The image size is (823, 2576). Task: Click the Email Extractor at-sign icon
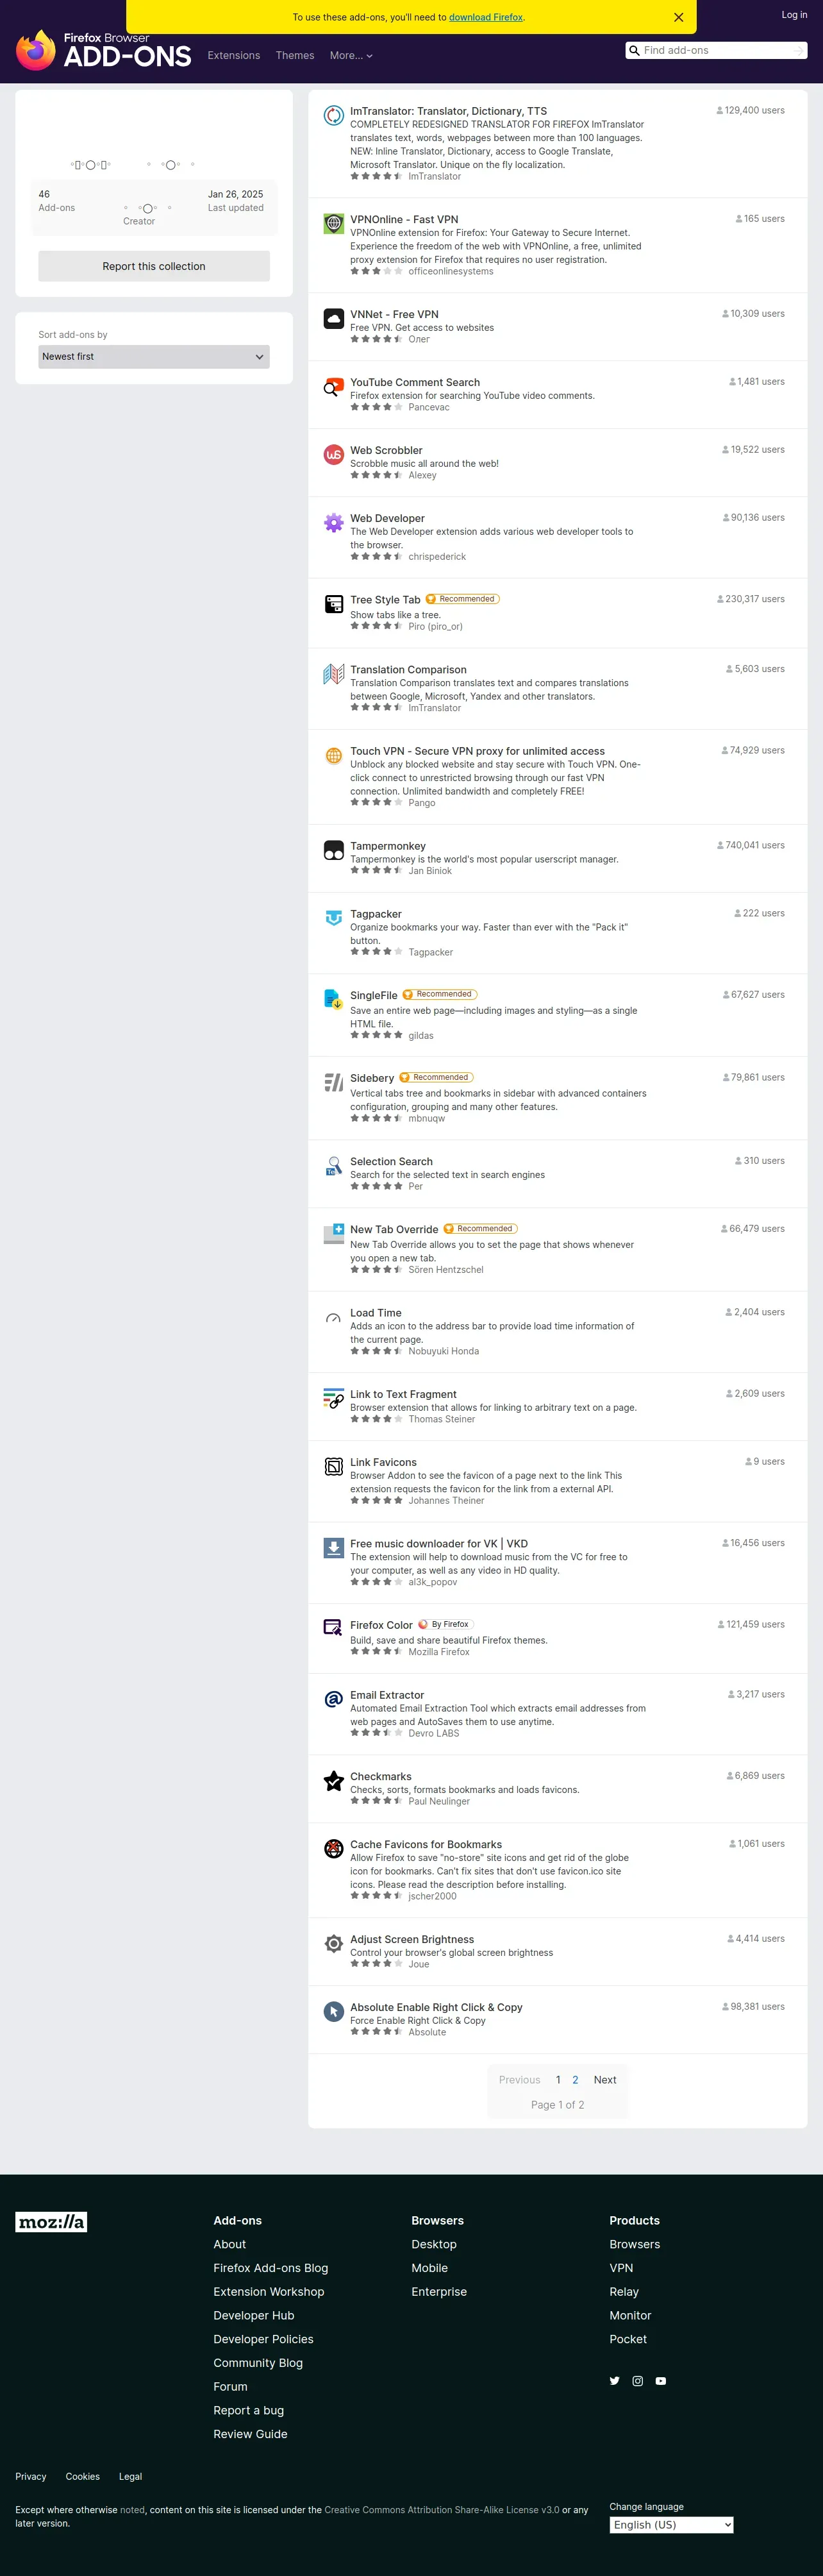click(334, 1700)
